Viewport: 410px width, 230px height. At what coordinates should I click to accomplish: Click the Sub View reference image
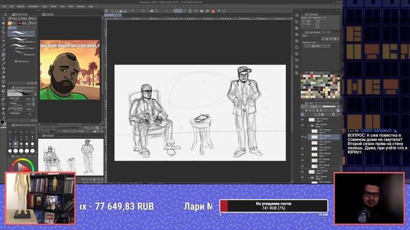point(70,70)
